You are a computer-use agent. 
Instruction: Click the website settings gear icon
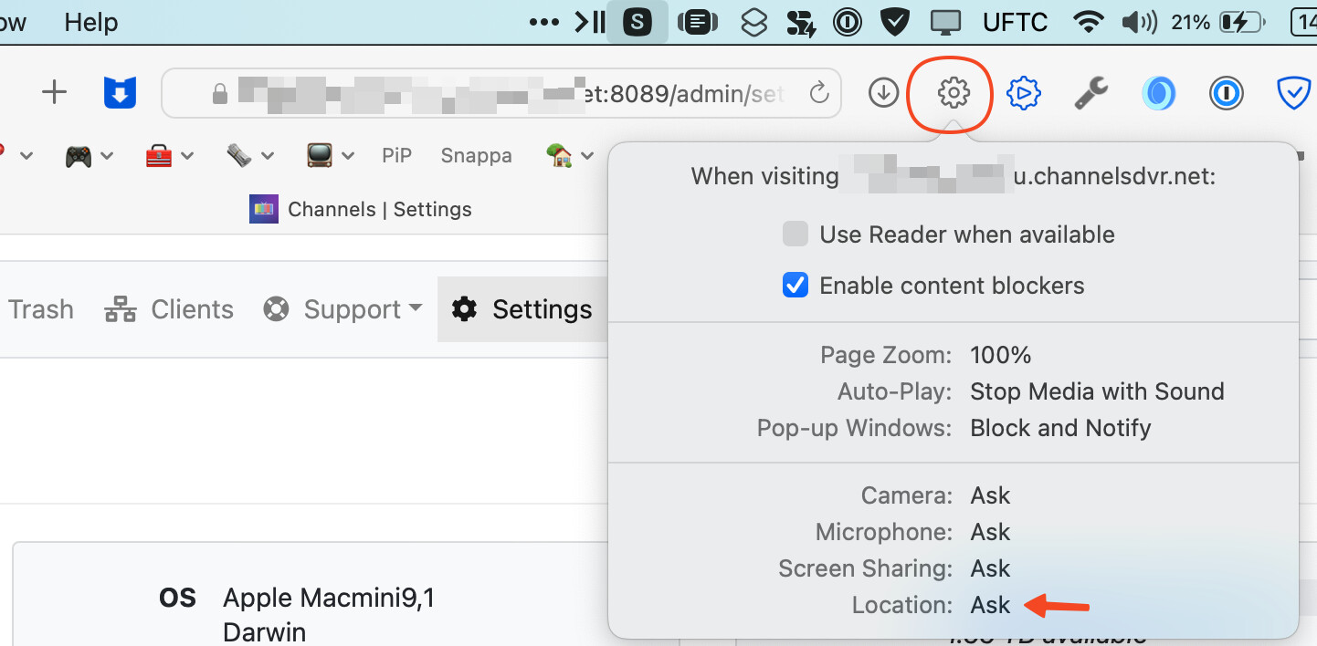pyautogui.click(x=954, y=92)
